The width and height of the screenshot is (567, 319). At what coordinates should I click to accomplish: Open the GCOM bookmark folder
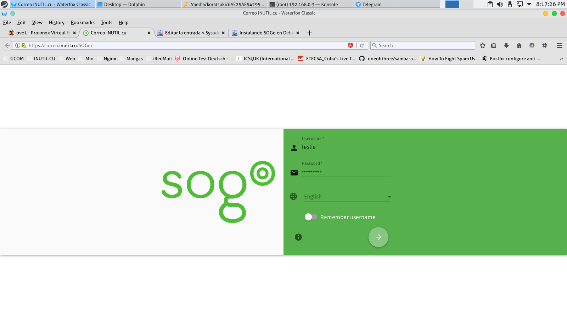point(13,59)
